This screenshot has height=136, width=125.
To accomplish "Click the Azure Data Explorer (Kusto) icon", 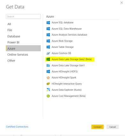I will 48,90.
